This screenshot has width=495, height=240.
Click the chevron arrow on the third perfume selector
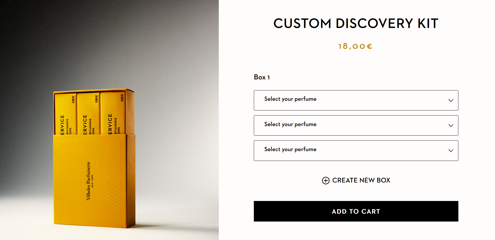coord(451,151)
